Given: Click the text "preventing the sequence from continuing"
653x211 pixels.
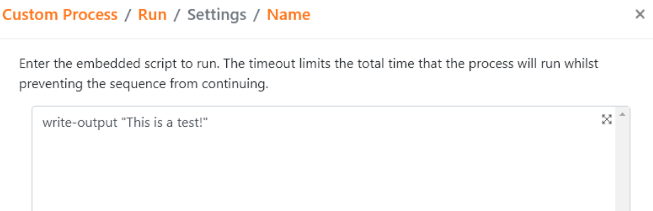Looking at the screenshot, I should coord(142,84).
